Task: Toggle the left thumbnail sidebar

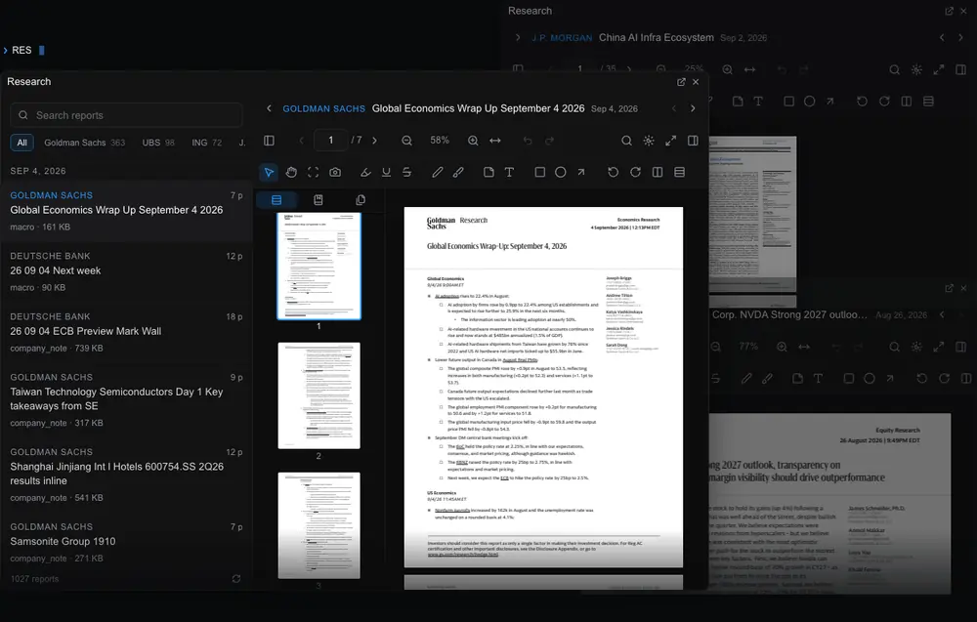Action: tap(270, 141)
